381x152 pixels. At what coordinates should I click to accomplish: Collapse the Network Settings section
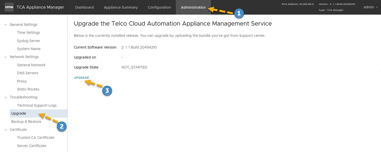(5, 56)
